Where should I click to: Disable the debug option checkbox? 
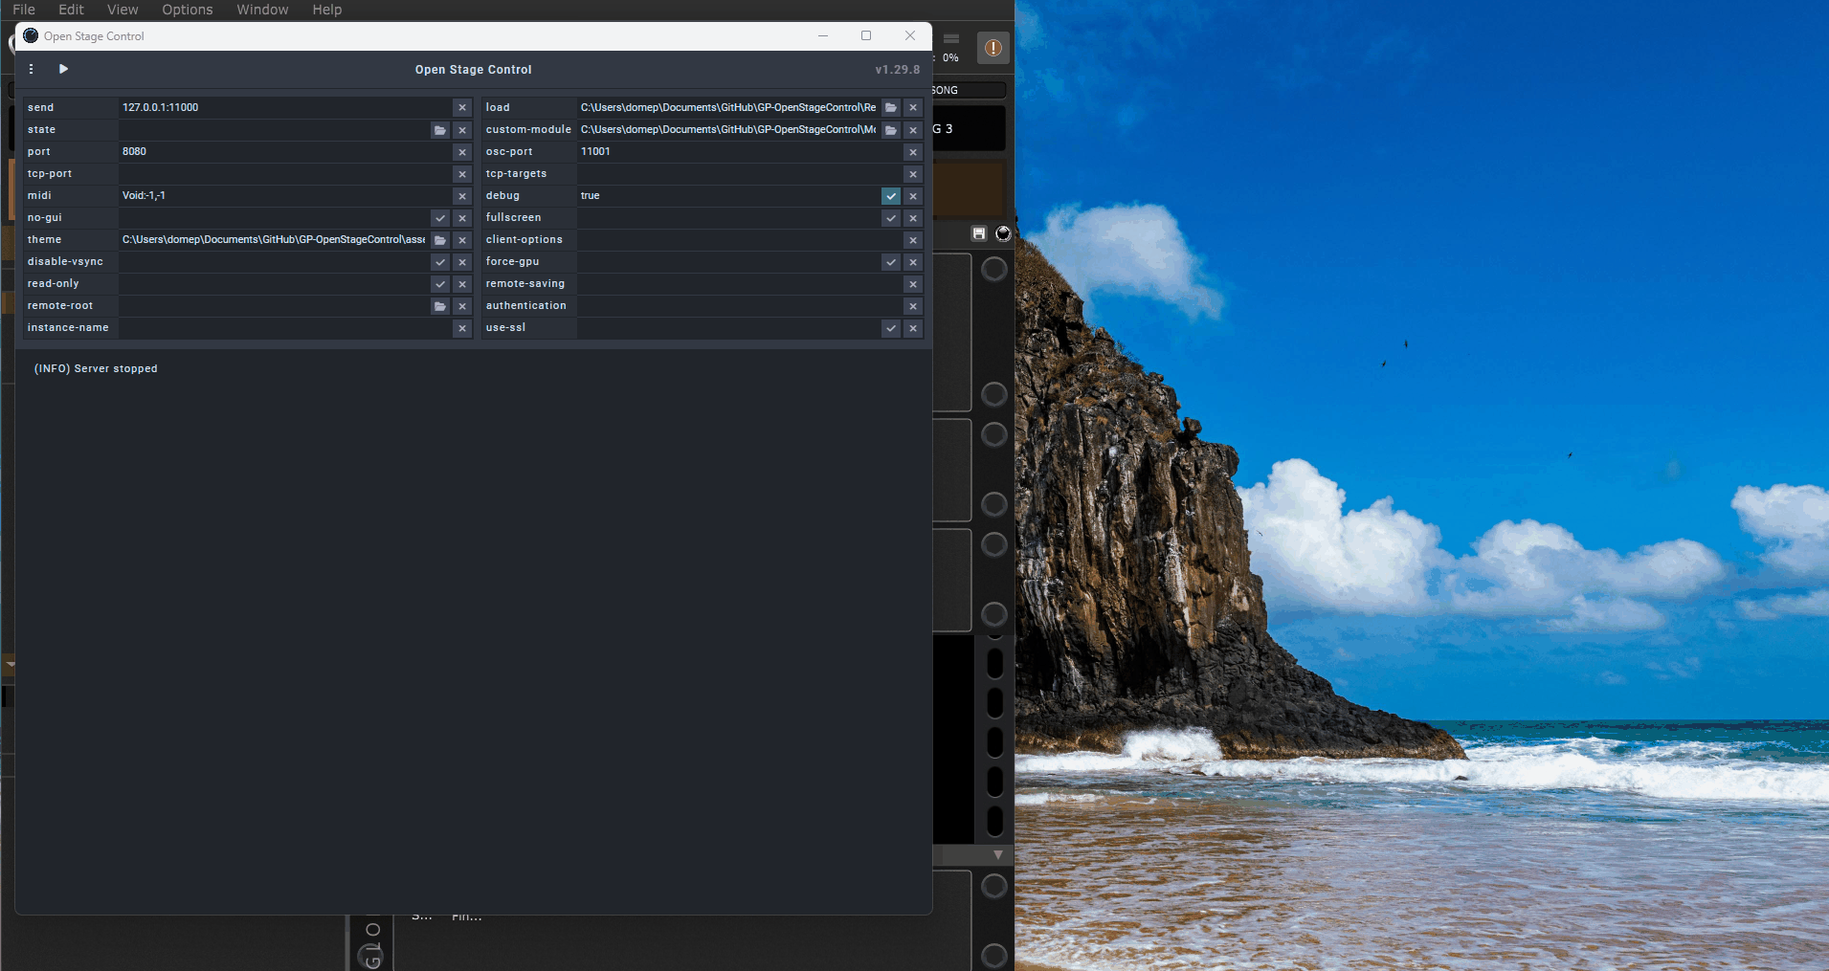click(x=891, y=196)
